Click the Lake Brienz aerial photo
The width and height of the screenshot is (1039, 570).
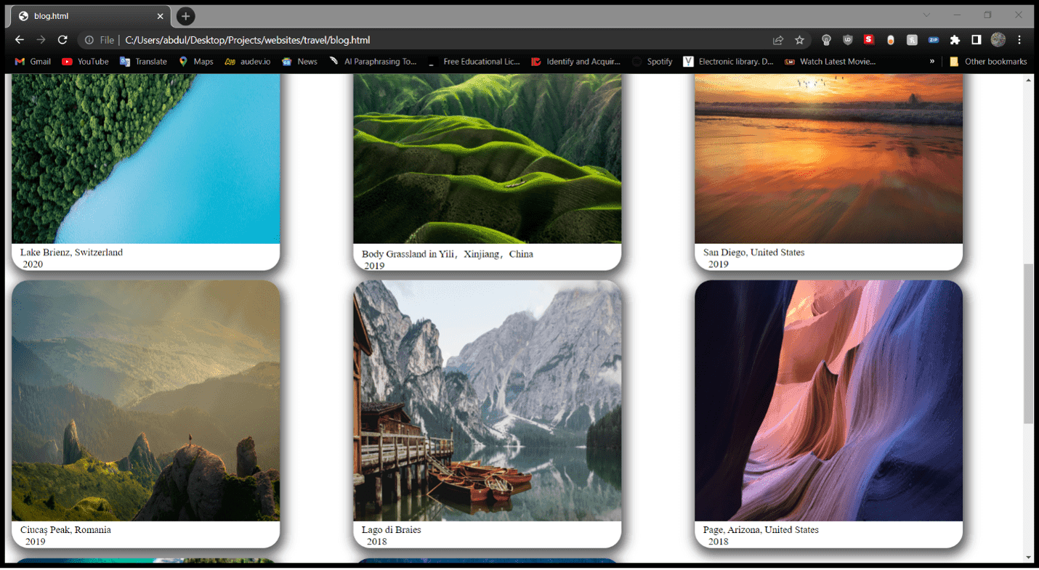(x=146, y=158)
